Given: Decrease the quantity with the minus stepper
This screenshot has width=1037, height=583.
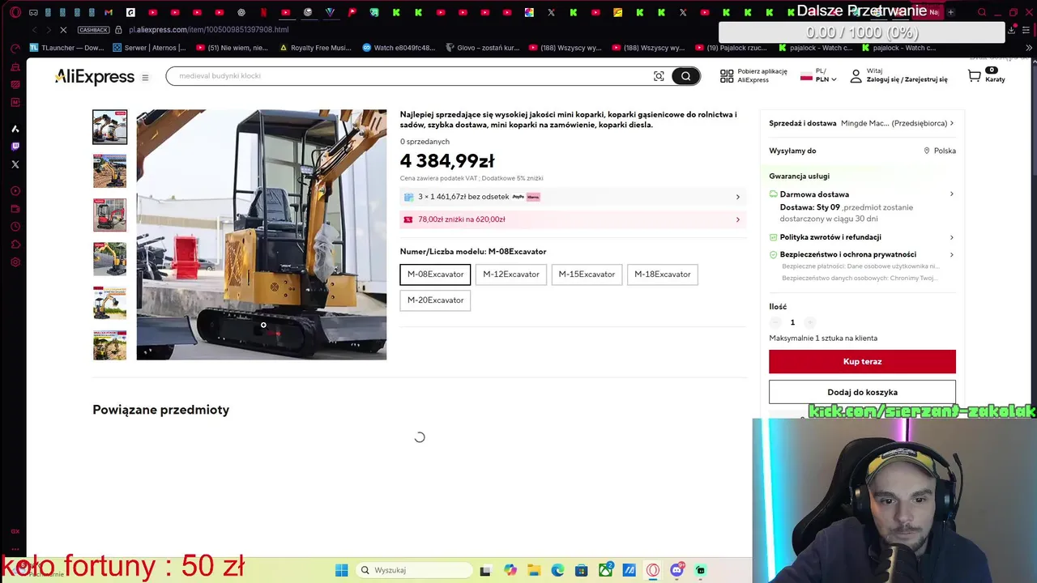Looking at the screenshot, I should tap(775, 322).
